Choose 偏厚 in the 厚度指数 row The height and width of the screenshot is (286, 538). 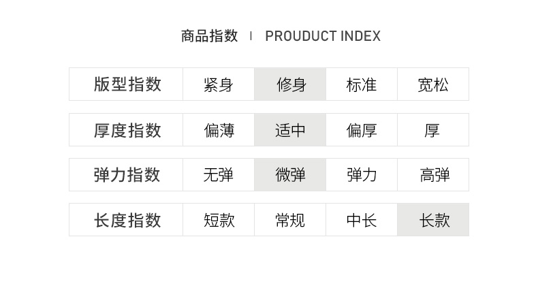(x=361, y=130)
